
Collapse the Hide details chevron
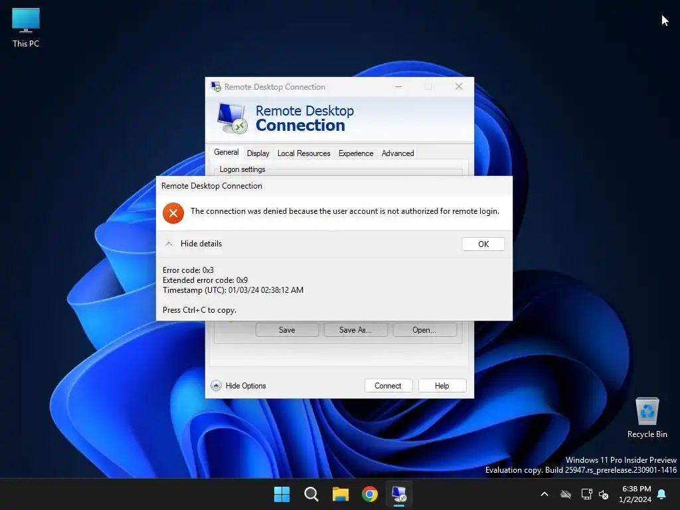(169, 244)
